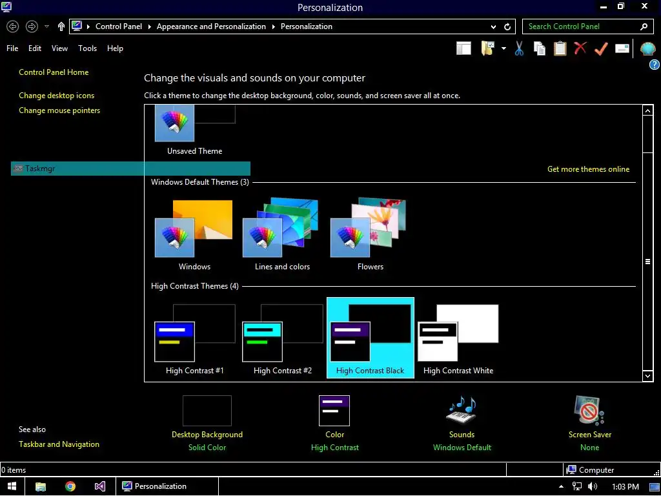Expand the arrow before Control Panel in the address bar

click(88, 26)
